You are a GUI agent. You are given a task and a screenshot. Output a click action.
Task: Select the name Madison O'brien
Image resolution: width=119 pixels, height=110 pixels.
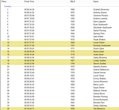tap(100, 91)
